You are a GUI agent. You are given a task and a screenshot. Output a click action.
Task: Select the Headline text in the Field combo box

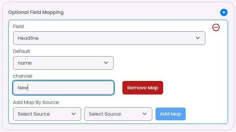point(28,38)
